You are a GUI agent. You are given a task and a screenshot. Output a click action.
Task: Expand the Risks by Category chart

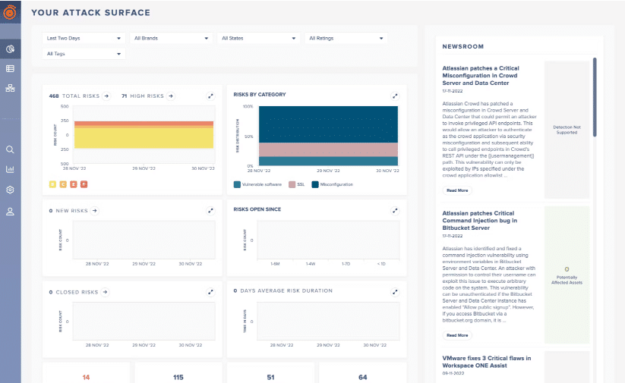click(x=395, y=96)
